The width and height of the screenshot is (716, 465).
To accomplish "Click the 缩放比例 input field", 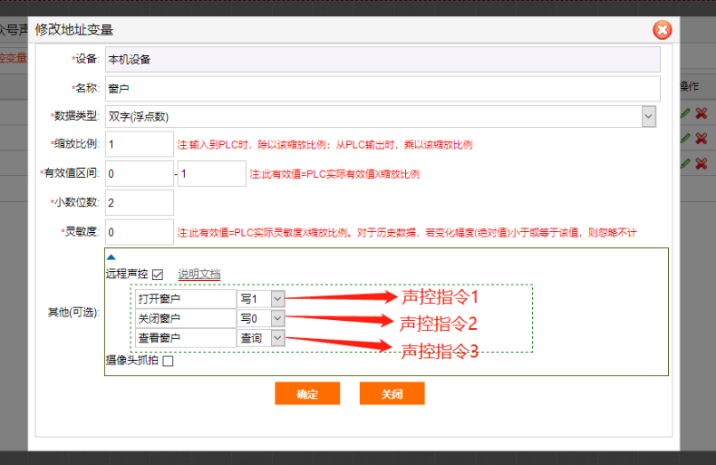I will (140, 144).
